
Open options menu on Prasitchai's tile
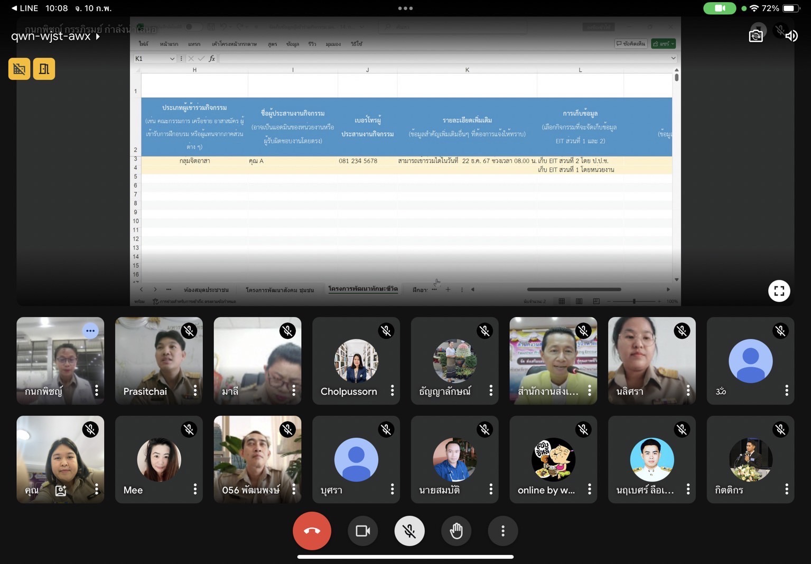click(195, 391)
